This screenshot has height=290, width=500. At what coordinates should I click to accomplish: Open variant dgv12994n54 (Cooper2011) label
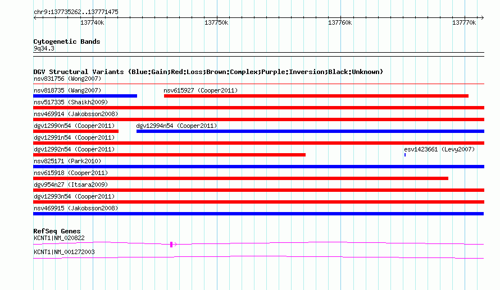point(176,126)
